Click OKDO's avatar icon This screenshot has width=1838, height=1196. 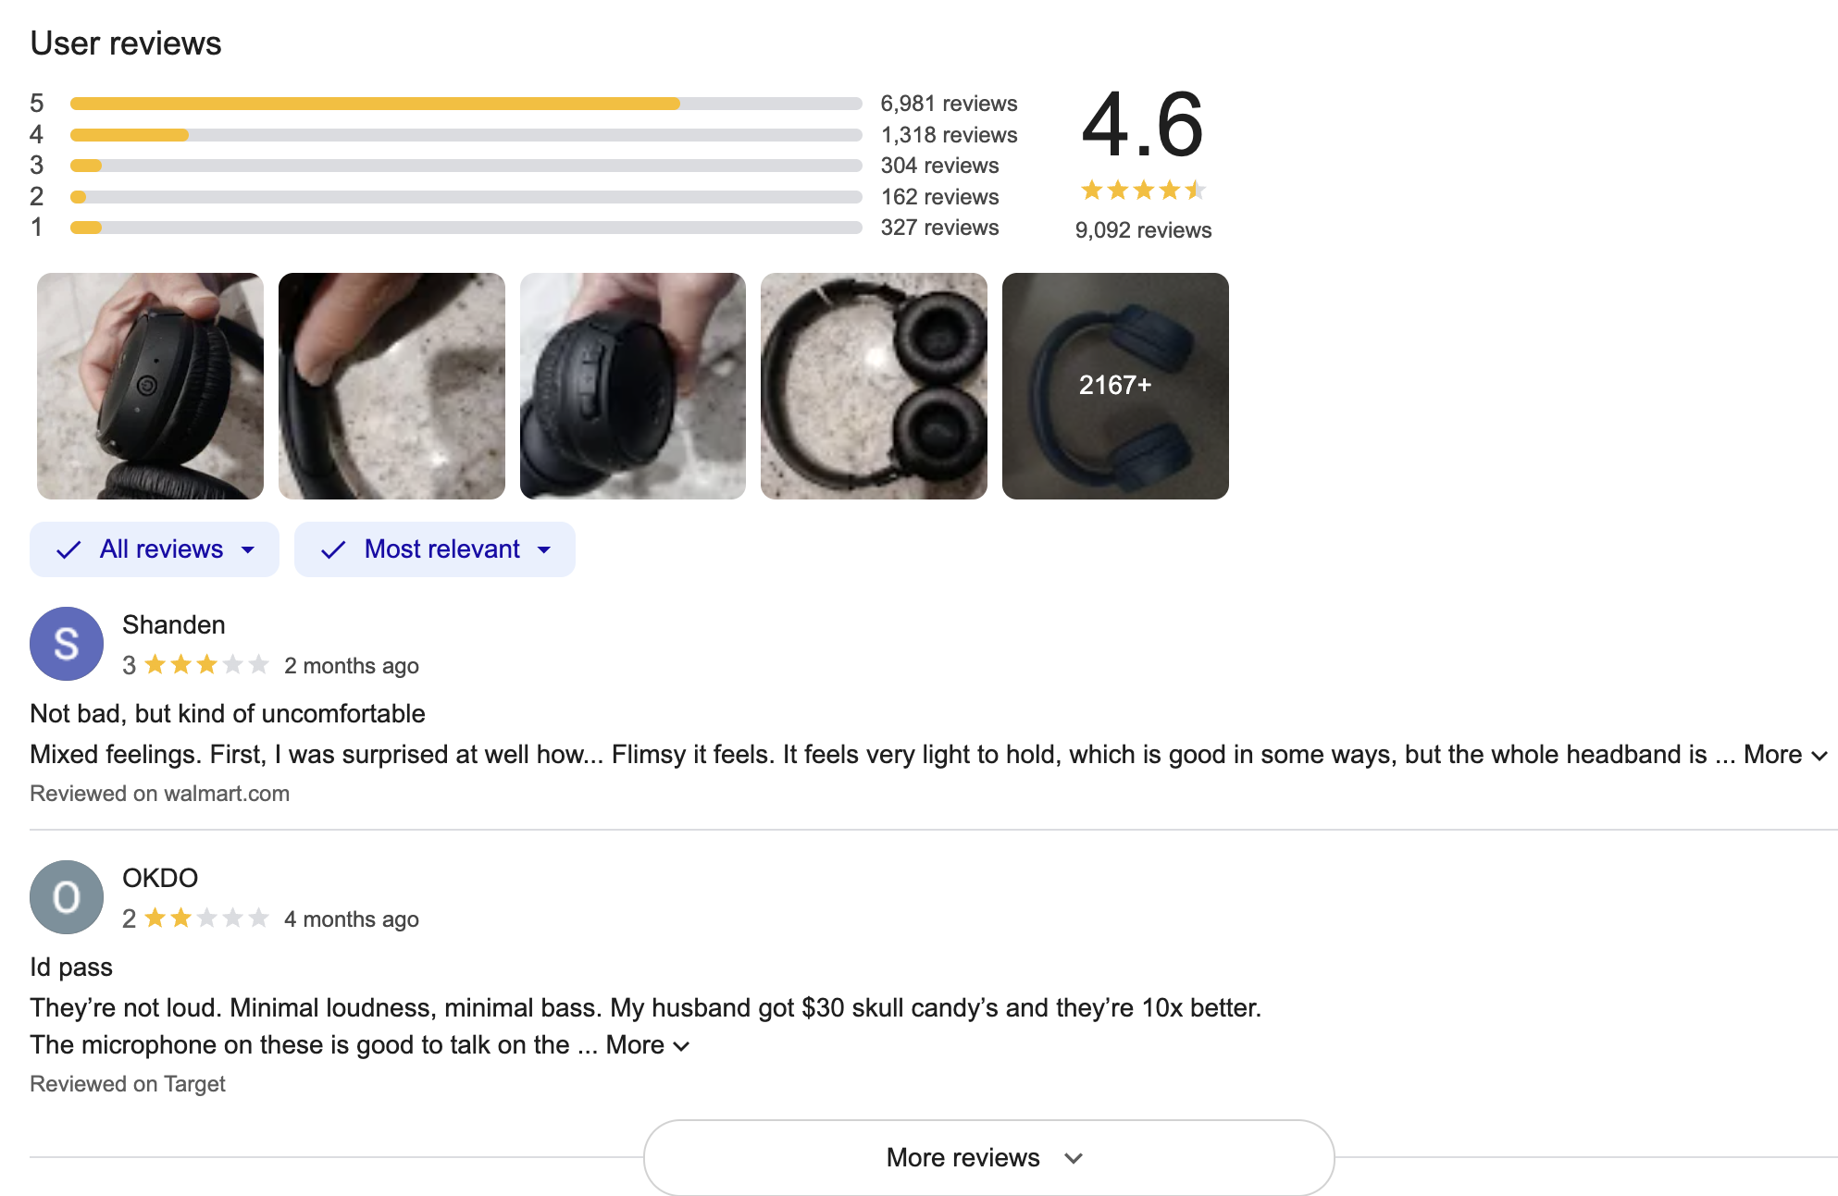[x=66, y=896]
